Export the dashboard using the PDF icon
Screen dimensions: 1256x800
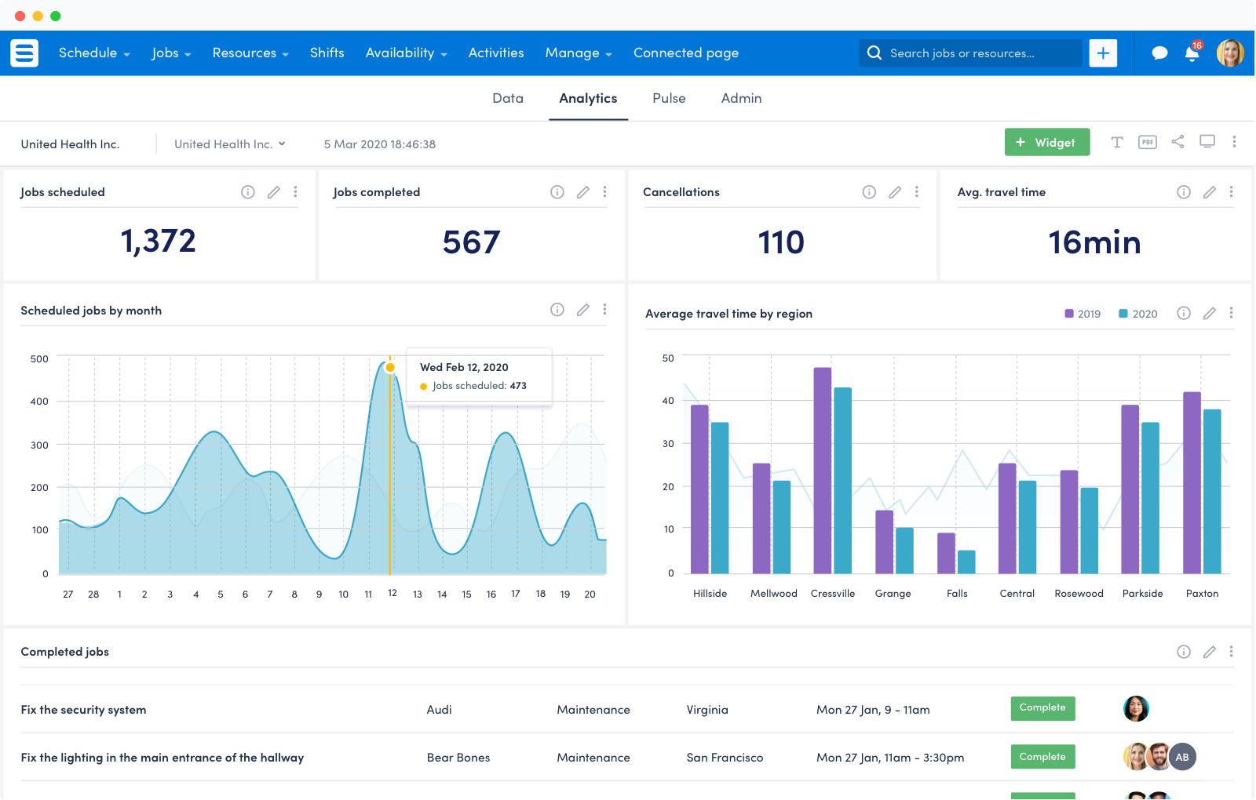coord(1147,142)
